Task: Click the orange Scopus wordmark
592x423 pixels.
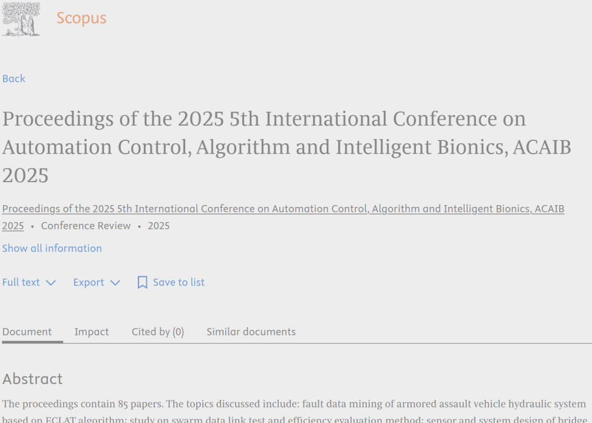Action: pyautogui.click(x=82, y=18)
